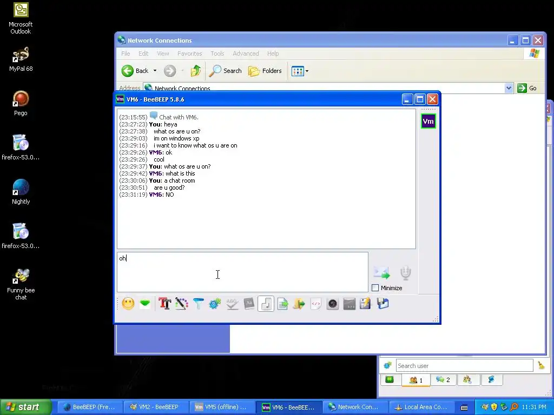Image resolution: width=554 pixels, height=415 pixels.
Task: Switch to VM5 (offline) taskbar item
Action: tap(221, 407)
